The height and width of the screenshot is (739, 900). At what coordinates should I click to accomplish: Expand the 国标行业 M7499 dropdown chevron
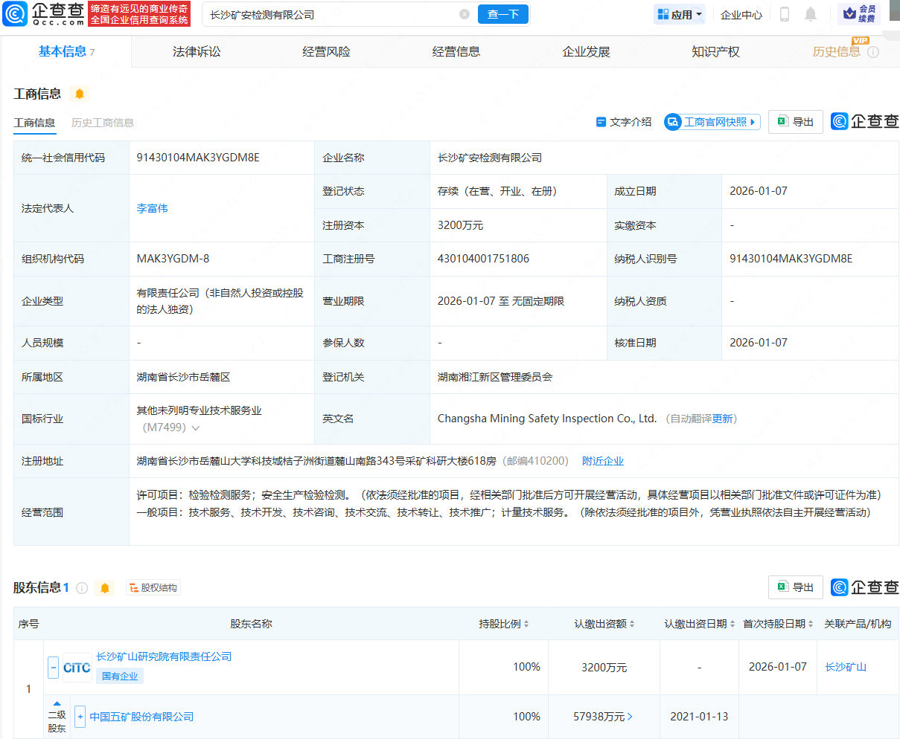tap(196, 428)
